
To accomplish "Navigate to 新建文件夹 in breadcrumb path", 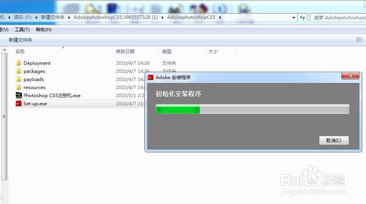I will click(53, 17).
